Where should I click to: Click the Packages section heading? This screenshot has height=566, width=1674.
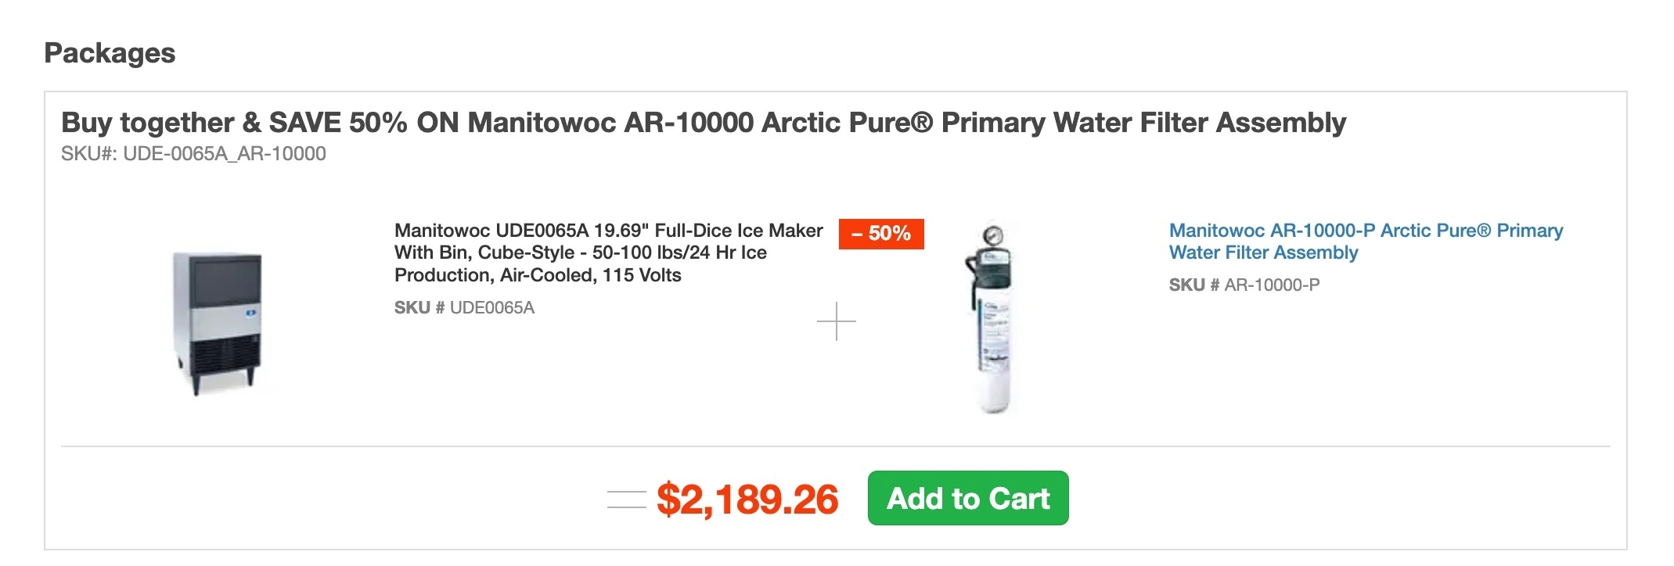tap(110, 53)
